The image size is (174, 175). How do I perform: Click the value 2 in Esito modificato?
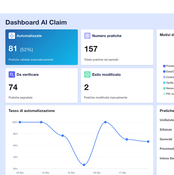tap(86, 87)
